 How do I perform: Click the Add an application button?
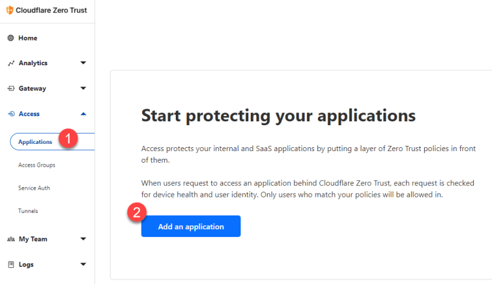coord(191,226)
